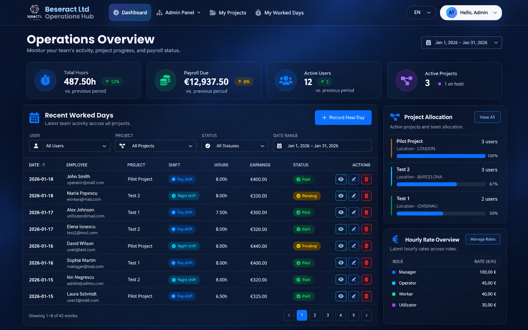
Task: Open the All Users filter dropdown
Action: click(70, 146)
